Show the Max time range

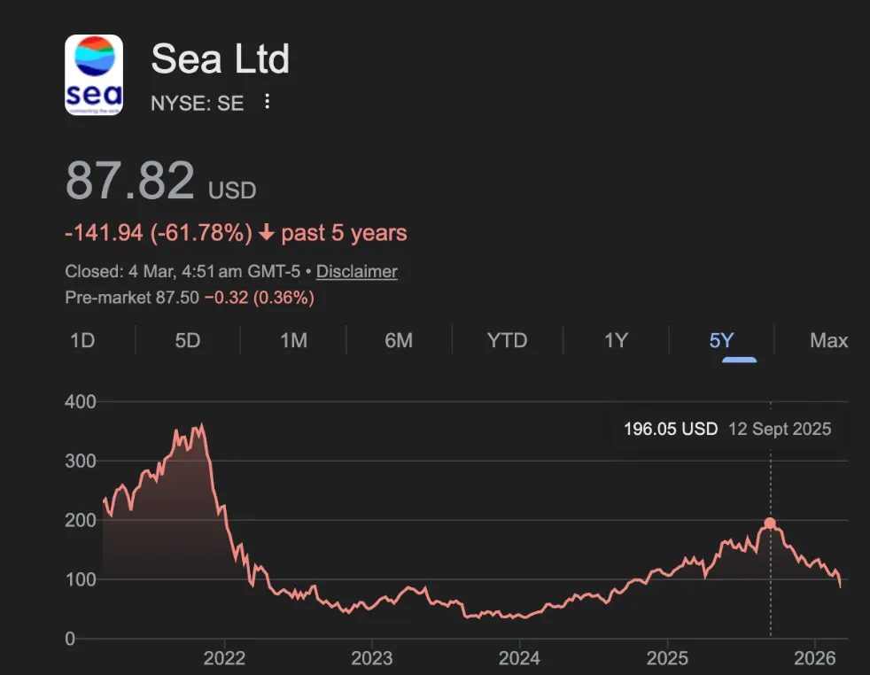[828, 341]
